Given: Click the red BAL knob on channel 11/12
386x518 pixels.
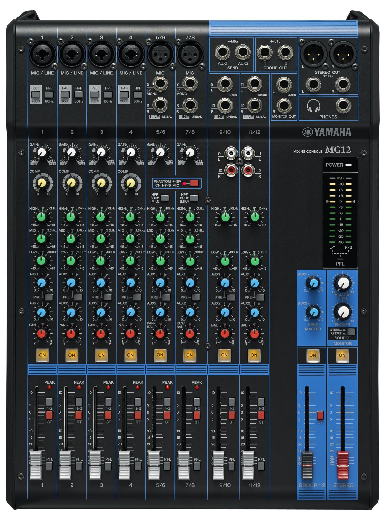Looking at the screenshot, I should [x=255, y=334].
